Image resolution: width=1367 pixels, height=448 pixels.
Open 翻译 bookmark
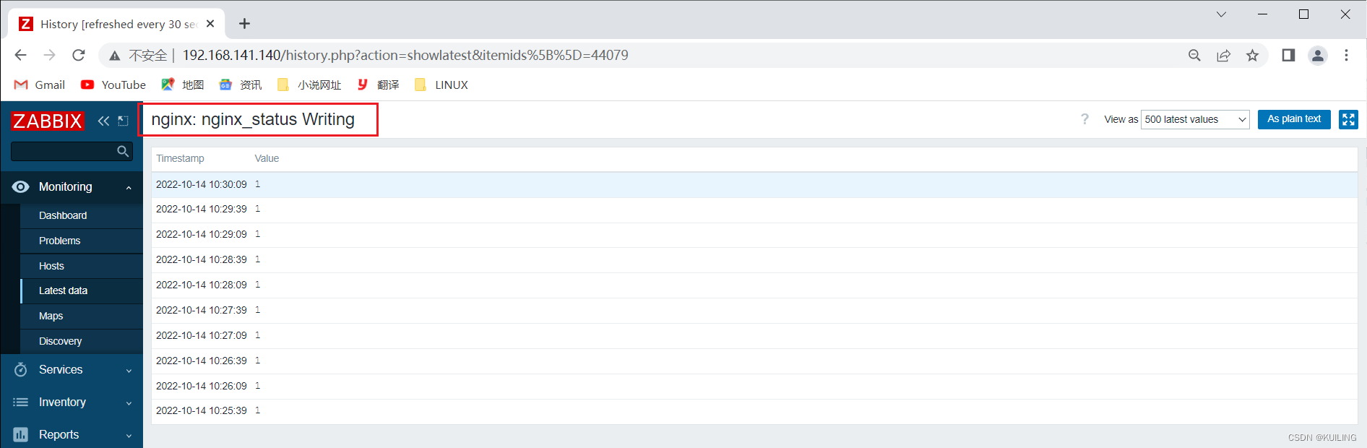tap(378, 85)
